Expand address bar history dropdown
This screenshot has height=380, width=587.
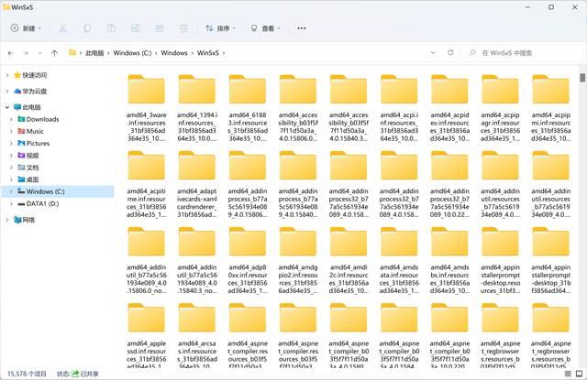tap(433, 53)
